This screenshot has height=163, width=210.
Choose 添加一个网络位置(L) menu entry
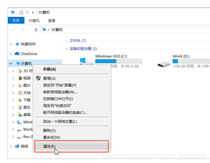72,122
